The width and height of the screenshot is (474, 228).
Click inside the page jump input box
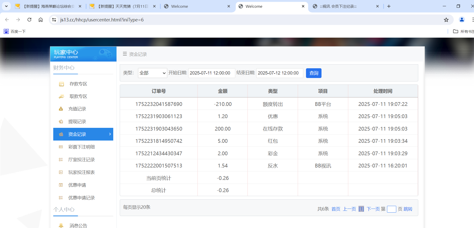pyautogui.click(x=391, y=209)
